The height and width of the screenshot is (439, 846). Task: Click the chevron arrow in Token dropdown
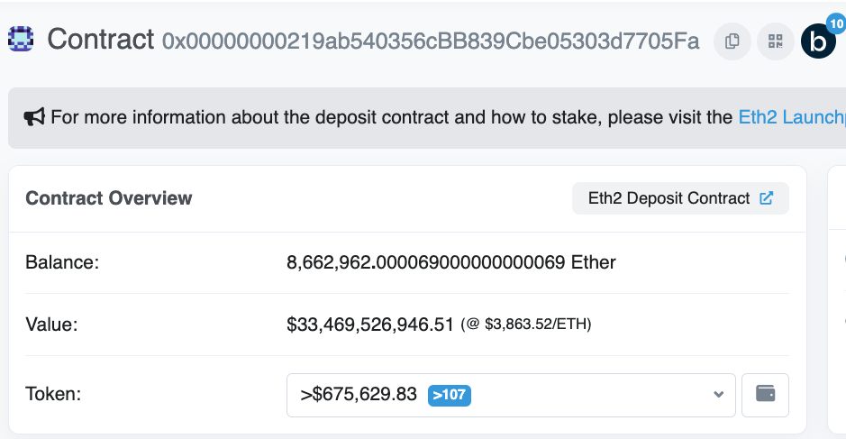718,395
